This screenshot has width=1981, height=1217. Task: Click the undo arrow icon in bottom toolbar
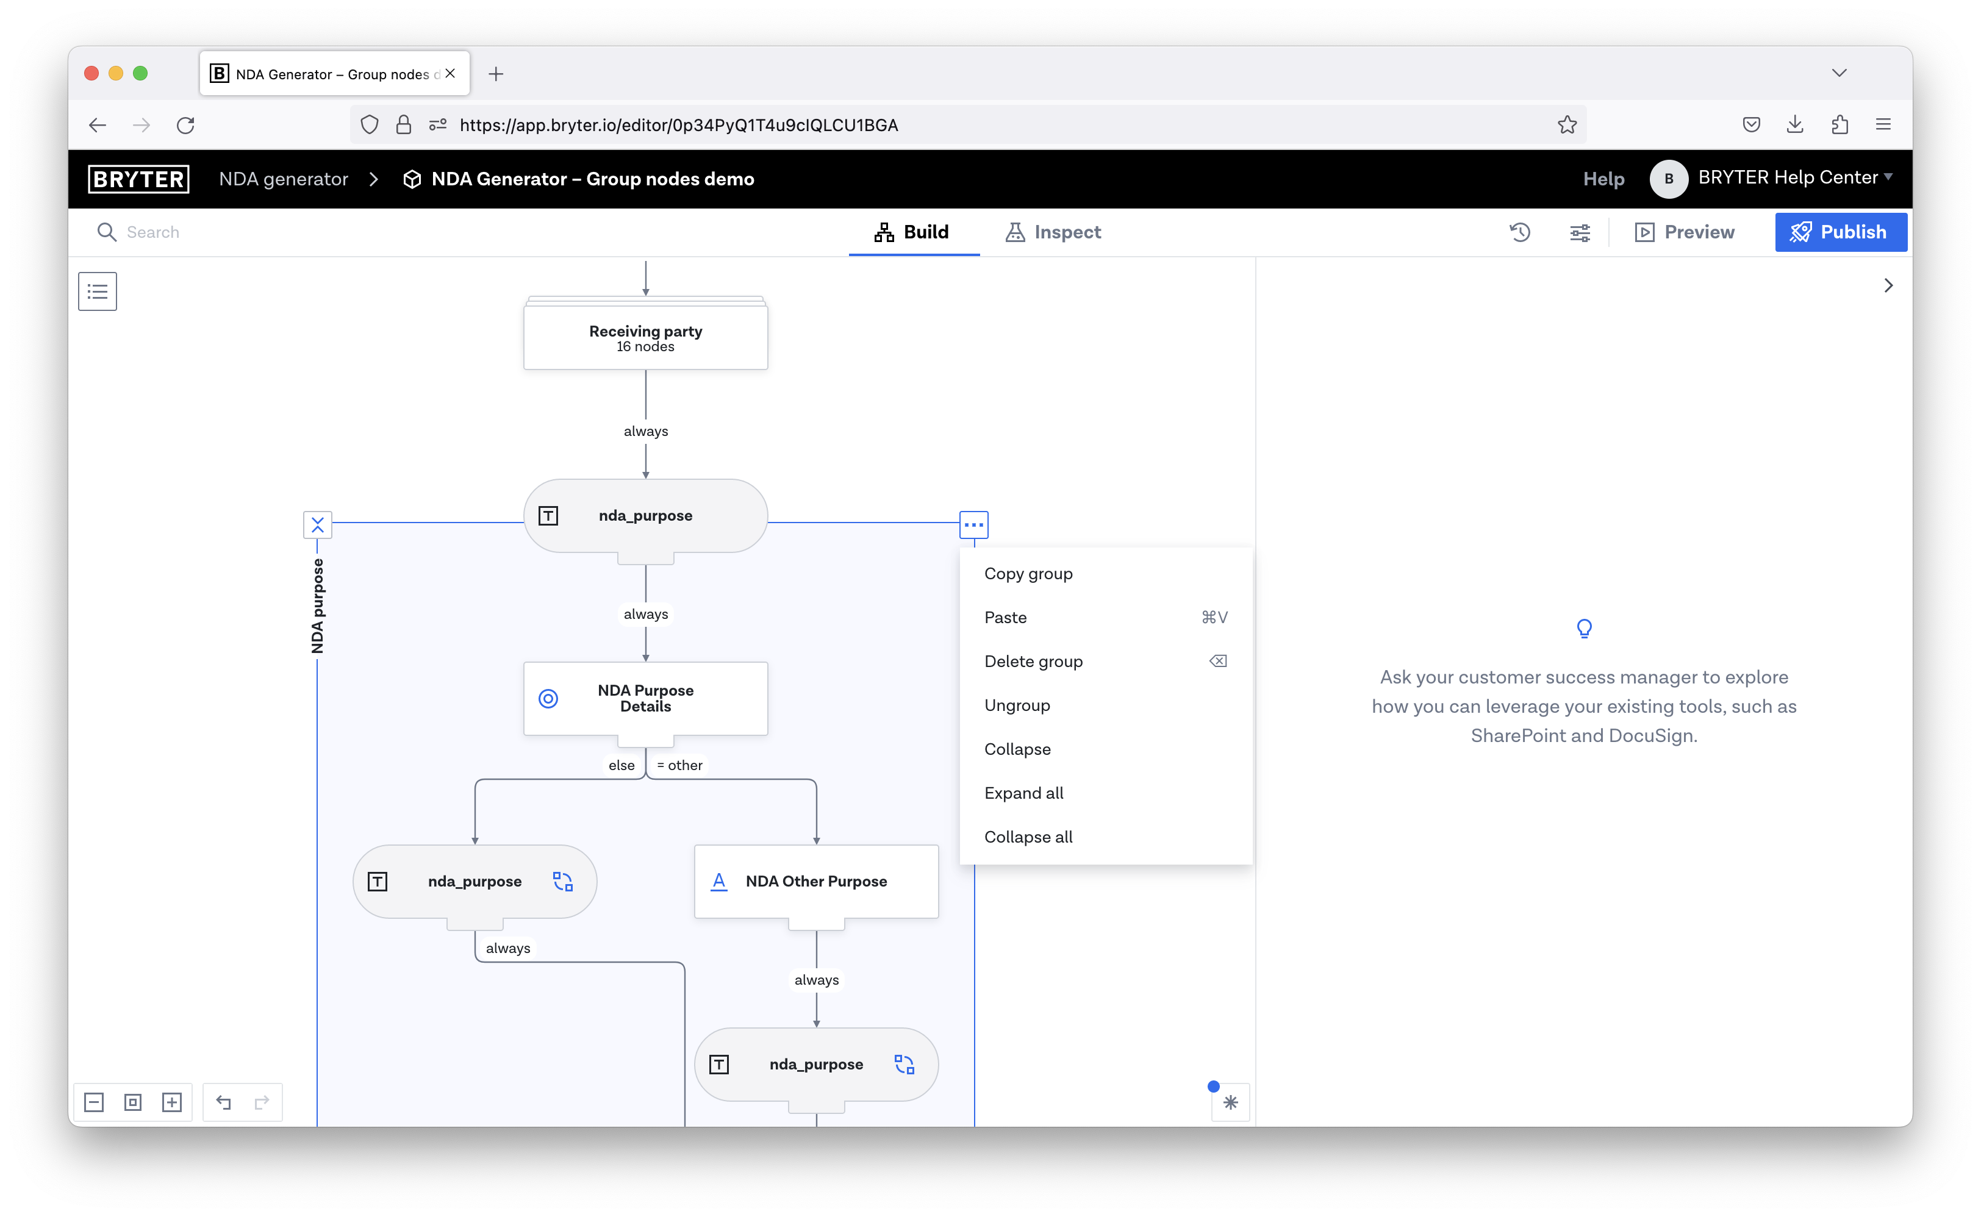[222, 1102]
